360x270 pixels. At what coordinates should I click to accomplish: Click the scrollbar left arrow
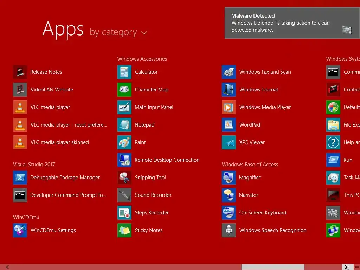pos(8,267)
